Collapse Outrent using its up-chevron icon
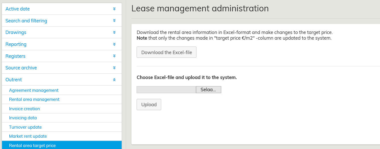This screenshot has height=149, width=380. point(114,80)
